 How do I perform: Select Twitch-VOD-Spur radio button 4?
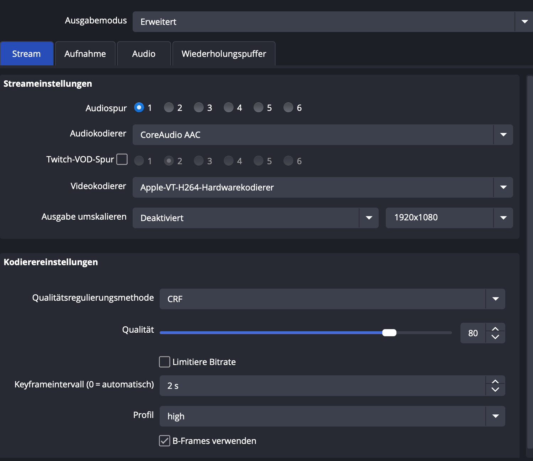tap(229, 161)
